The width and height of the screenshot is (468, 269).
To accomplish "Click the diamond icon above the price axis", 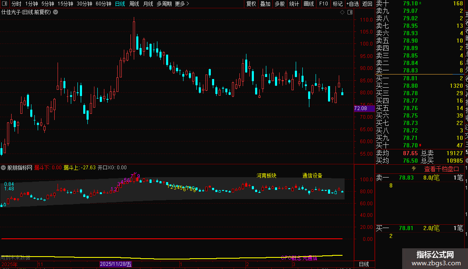I will point(342,12).
